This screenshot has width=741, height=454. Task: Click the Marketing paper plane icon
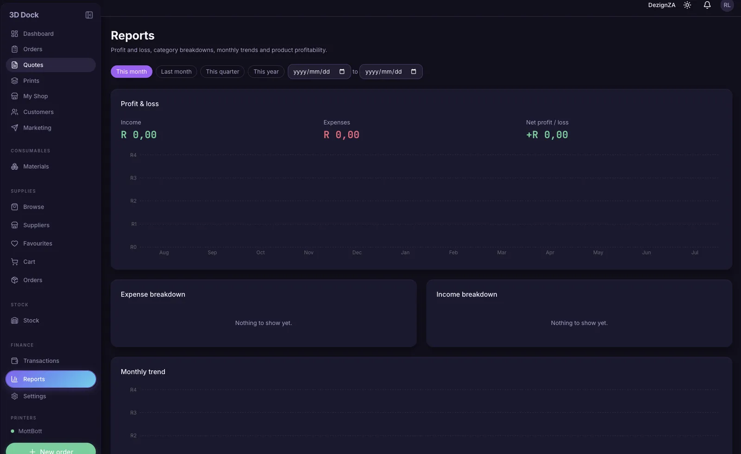coord(14,128)
